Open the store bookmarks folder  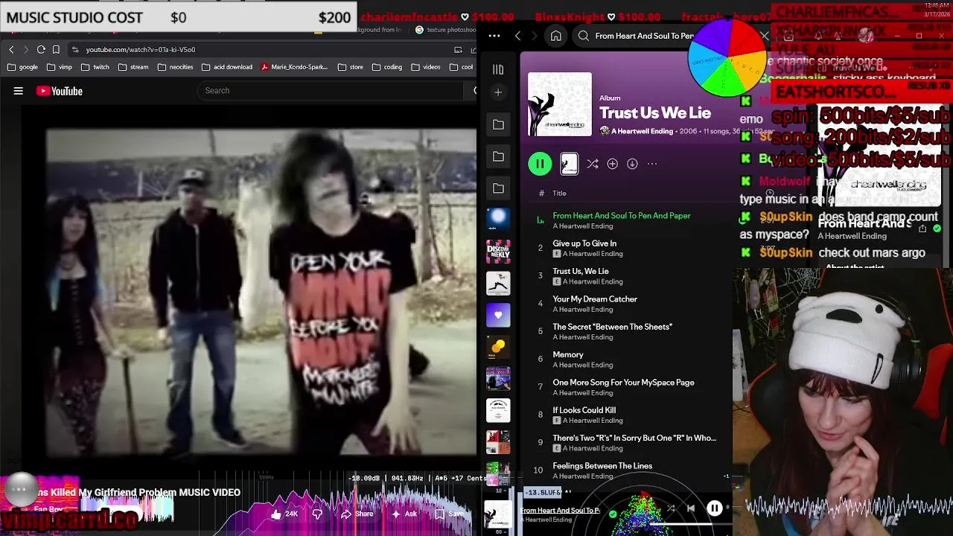pyautogui.click(x=350, y=67)
